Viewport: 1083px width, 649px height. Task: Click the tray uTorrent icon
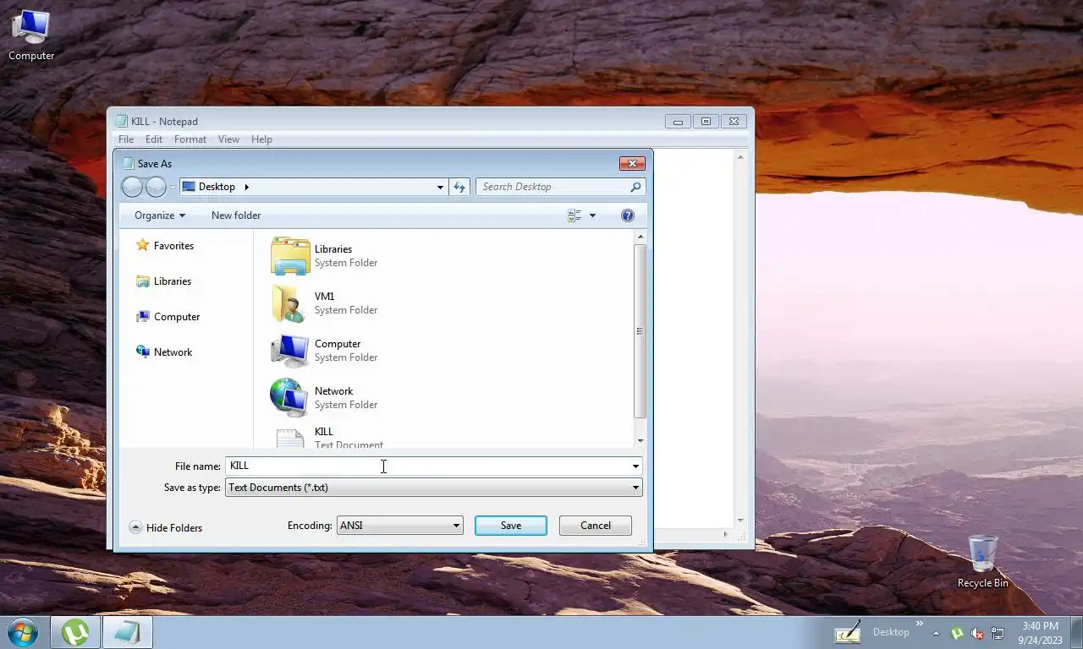point(957,633)
